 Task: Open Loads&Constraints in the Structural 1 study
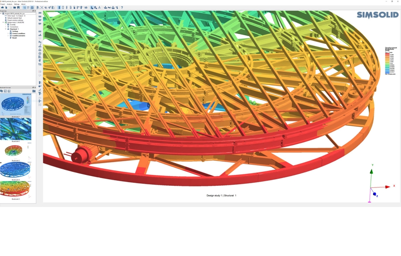(x=18, y=36)
